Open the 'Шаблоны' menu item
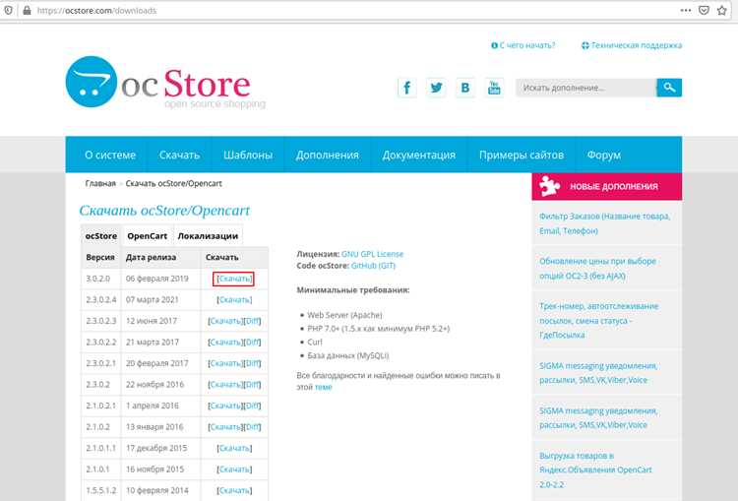Image resolution: width=738 pixels, height=501 pixels. pos(248,155)
